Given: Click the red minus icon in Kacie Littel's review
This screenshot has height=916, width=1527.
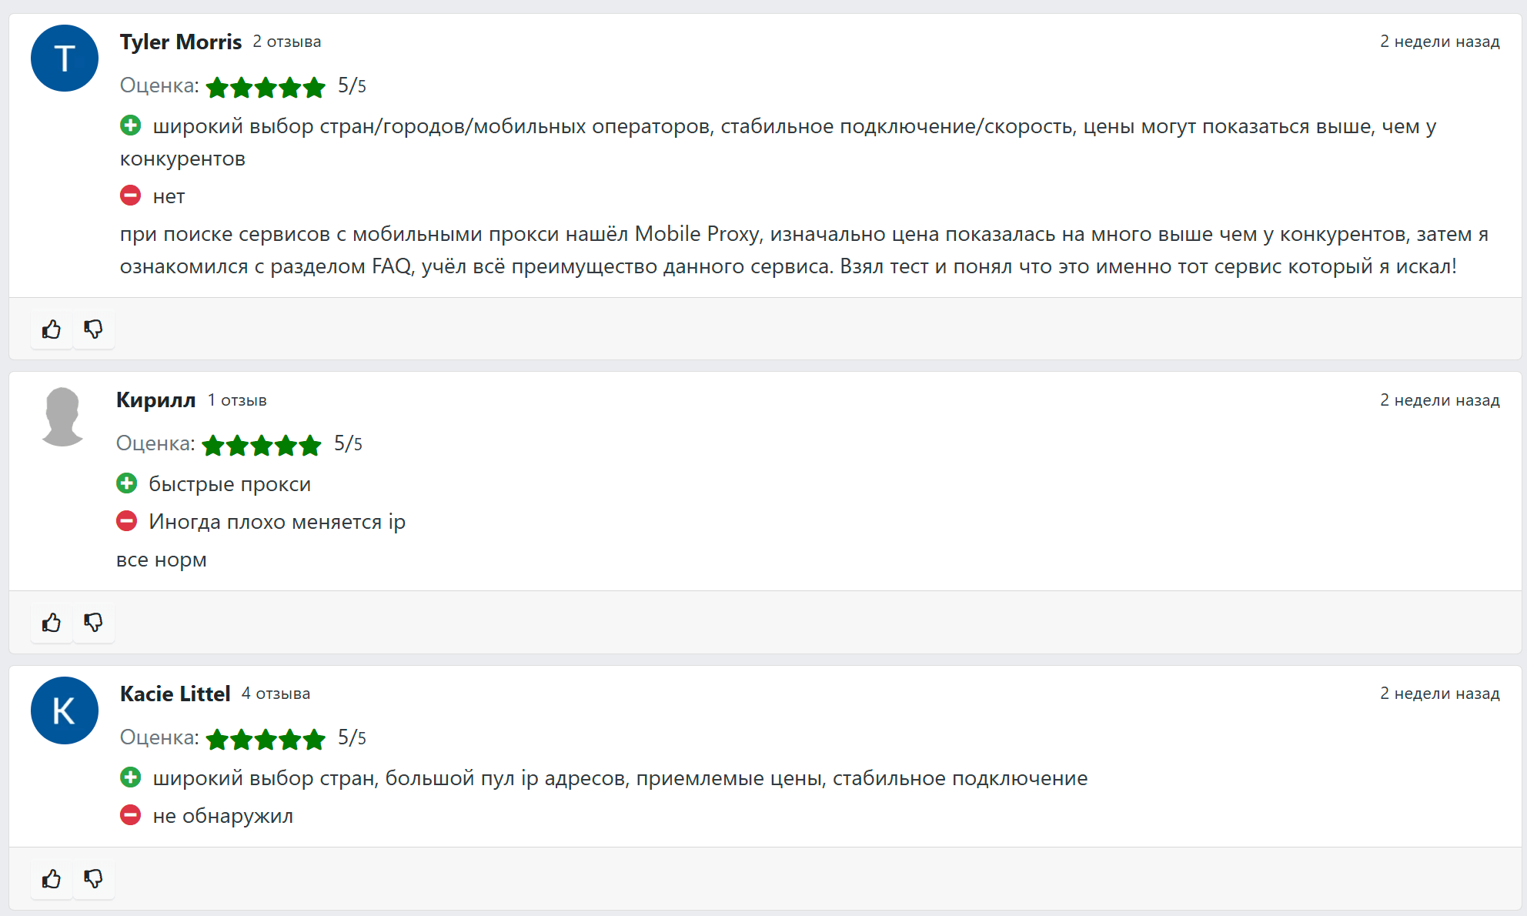Looking at the screenshot, I should 131,814.
